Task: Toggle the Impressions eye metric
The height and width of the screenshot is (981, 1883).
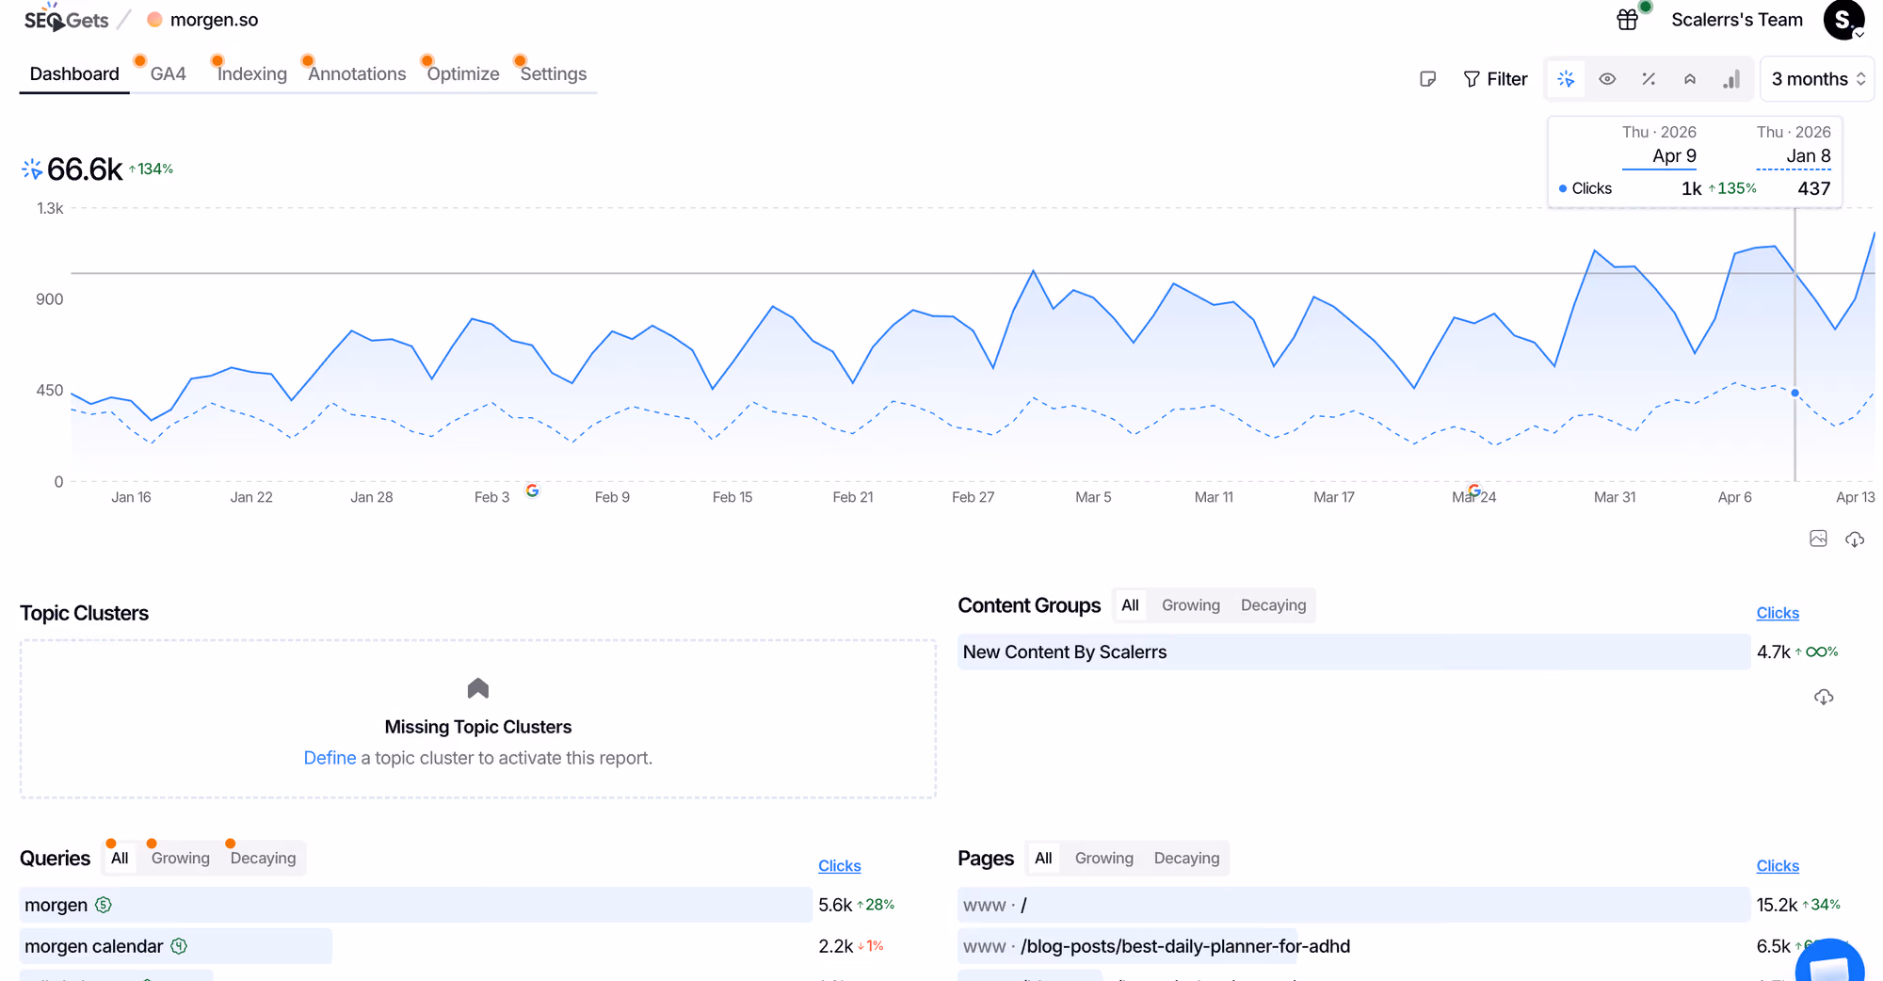Action: coord(1607,79)
